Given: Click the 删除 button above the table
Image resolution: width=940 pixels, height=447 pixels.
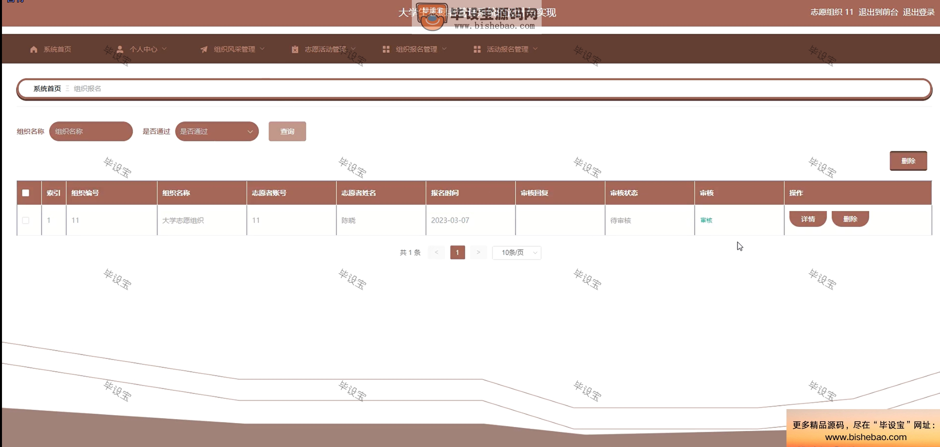Looking at the screenshot, I should point(908,161).
